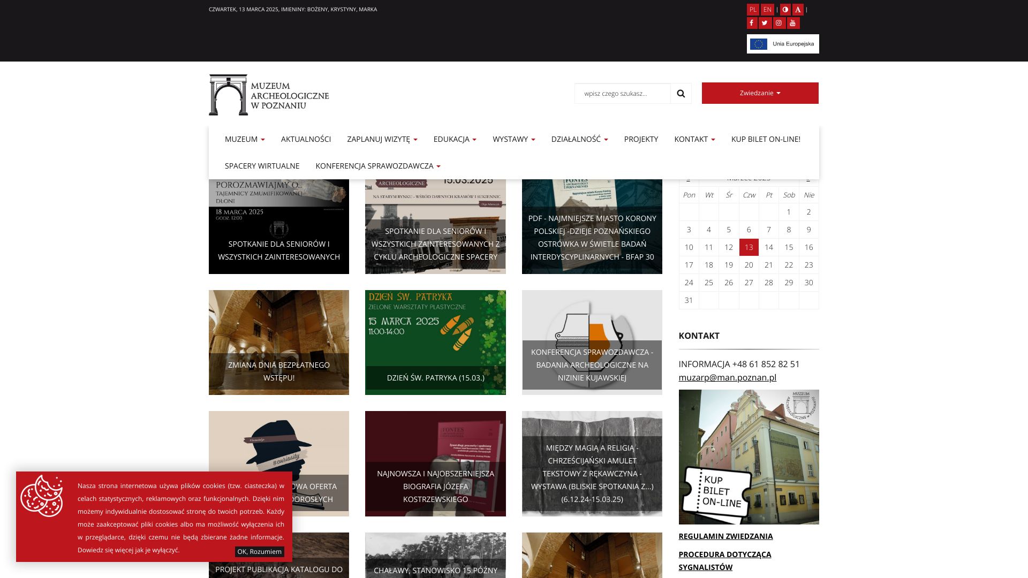Expand the WYSTAWY menu

click(x=514, y=139)
